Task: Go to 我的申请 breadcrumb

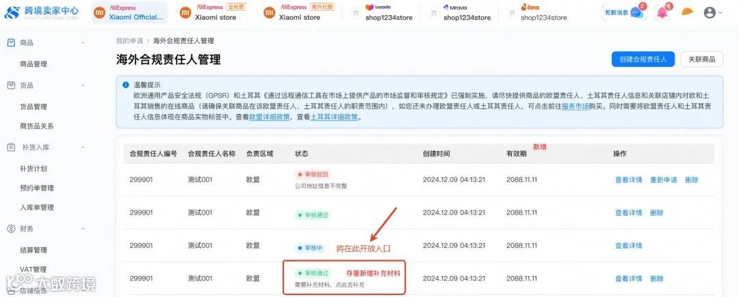Action: pos(129,41)
